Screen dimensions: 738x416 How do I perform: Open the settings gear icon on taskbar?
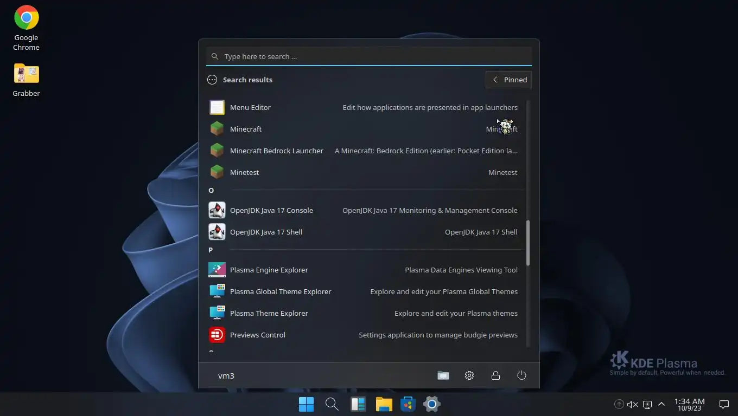[431, 404]
